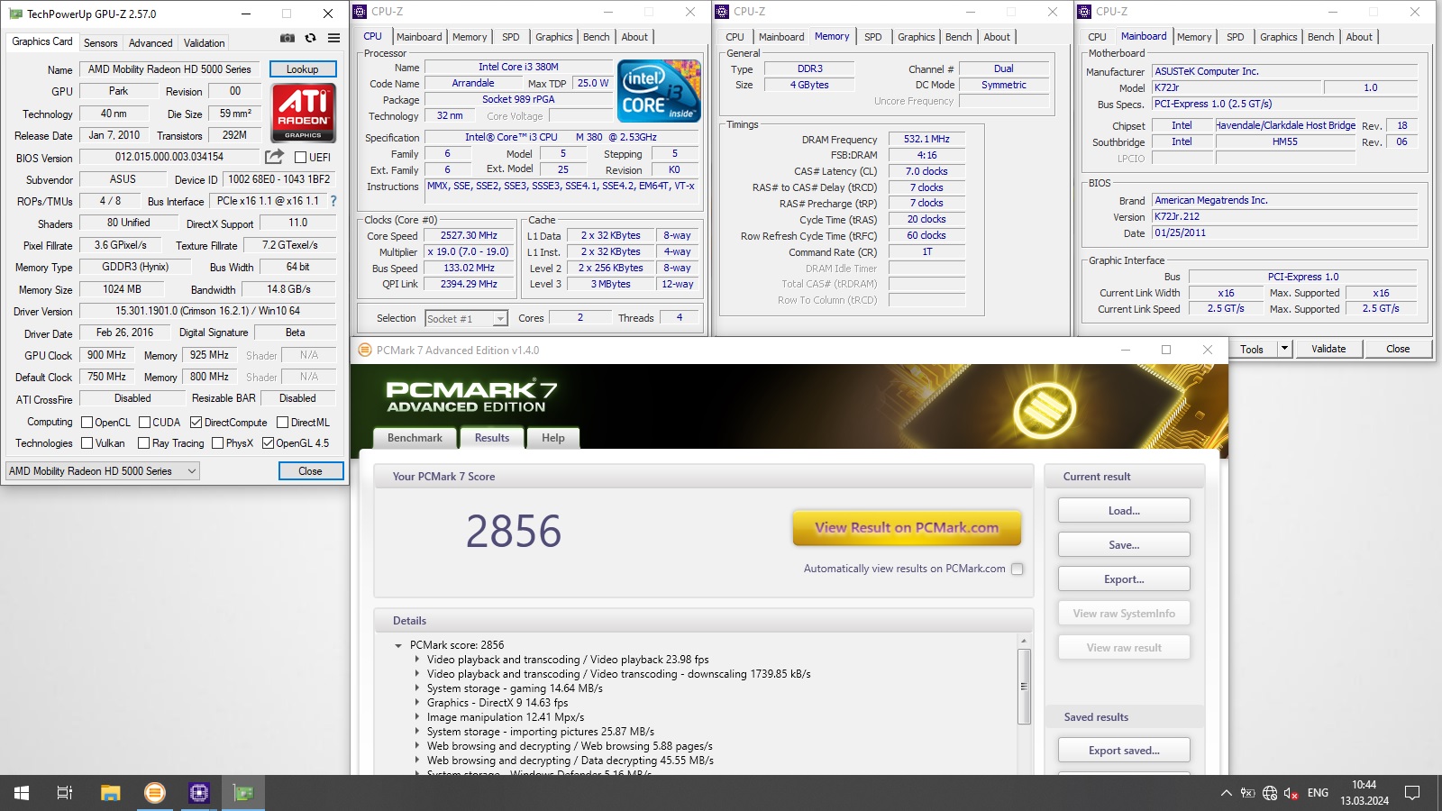Toggle the CUDA checkbox
The width and height of the screenshot is (1442, 811).
tap(144, 422)
